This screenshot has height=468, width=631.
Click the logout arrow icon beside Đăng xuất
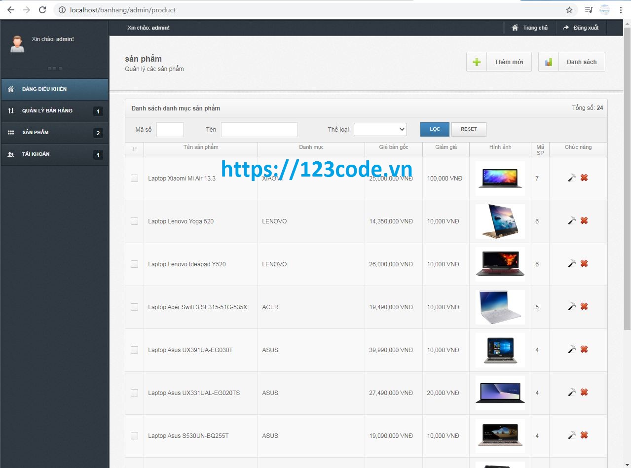coord(566,28)
